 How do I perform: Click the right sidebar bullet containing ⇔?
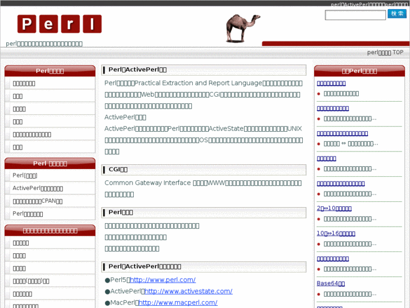click(x=351, y=144)
